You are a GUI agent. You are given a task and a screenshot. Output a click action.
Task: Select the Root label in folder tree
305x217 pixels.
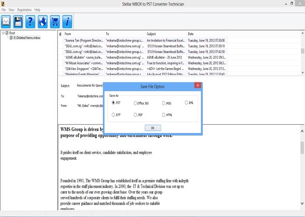coord(12,33)
